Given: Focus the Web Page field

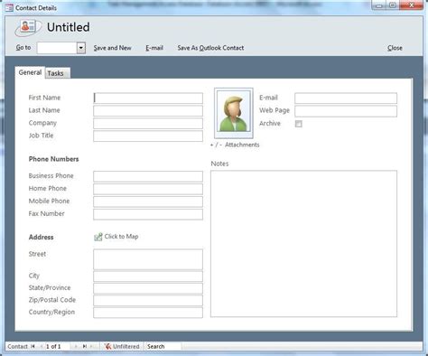Looking at the screenshot, I should 346,111.
